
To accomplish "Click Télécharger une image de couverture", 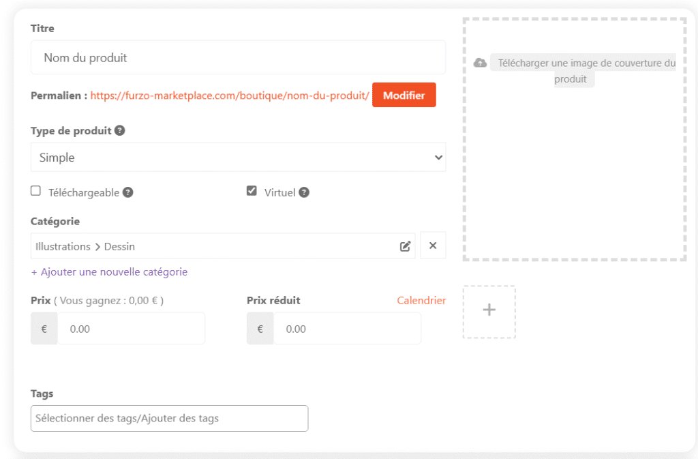I will pyautogui.click(x=583, y=71).
